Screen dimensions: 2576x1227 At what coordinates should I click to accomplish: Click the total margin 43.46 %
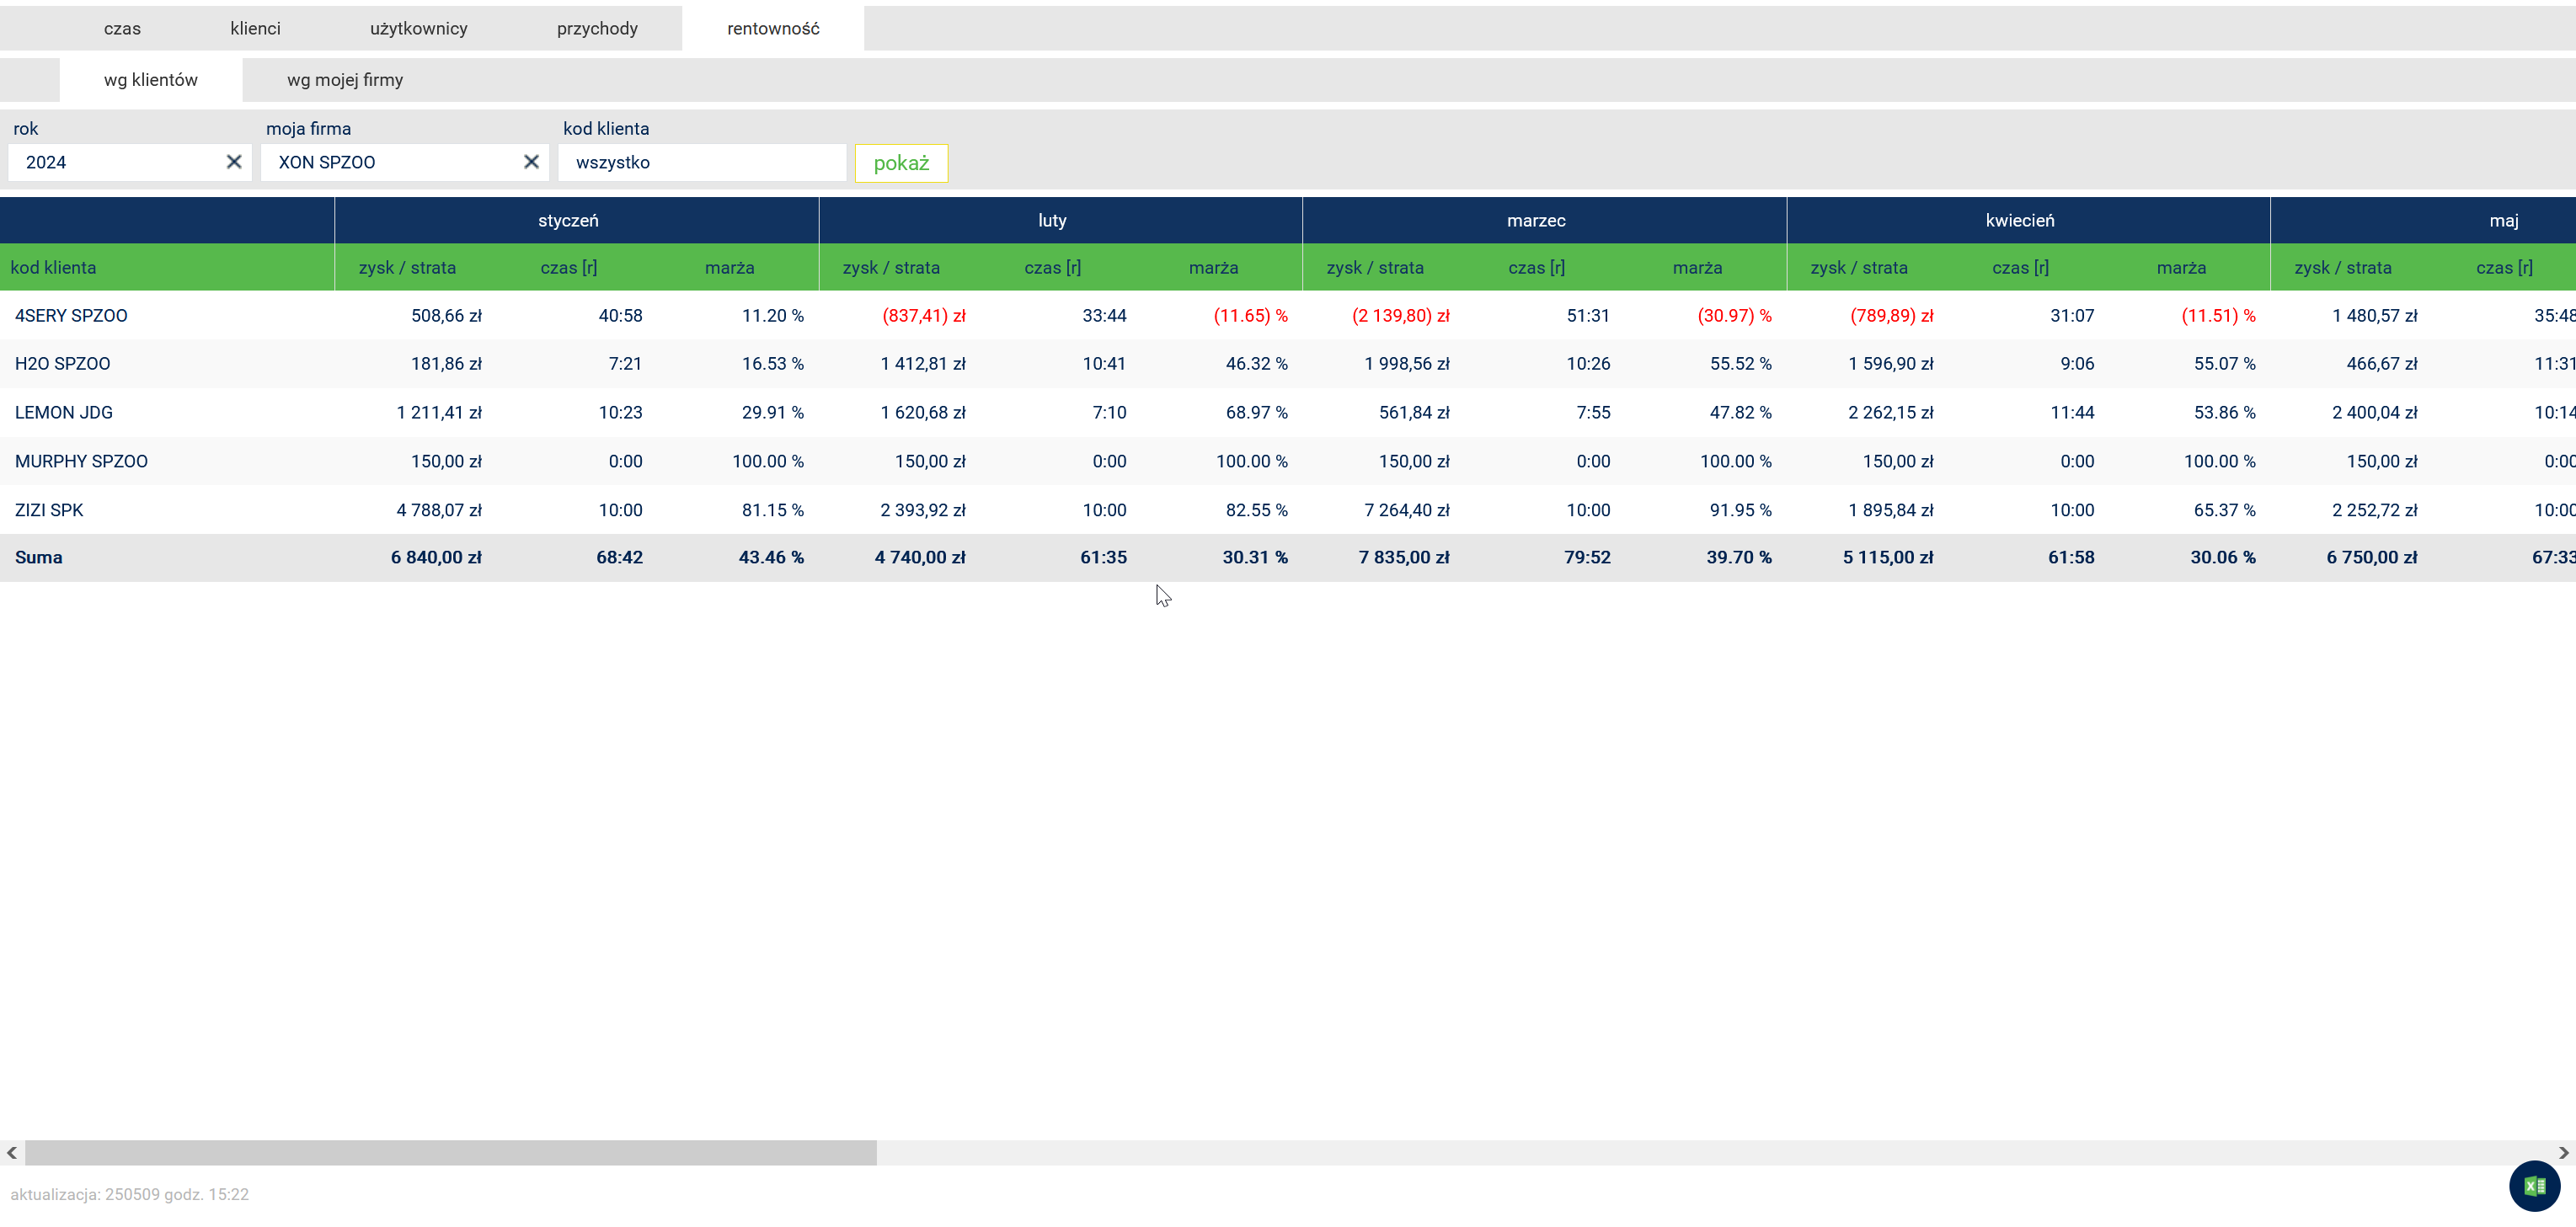(x=771, y=558)
